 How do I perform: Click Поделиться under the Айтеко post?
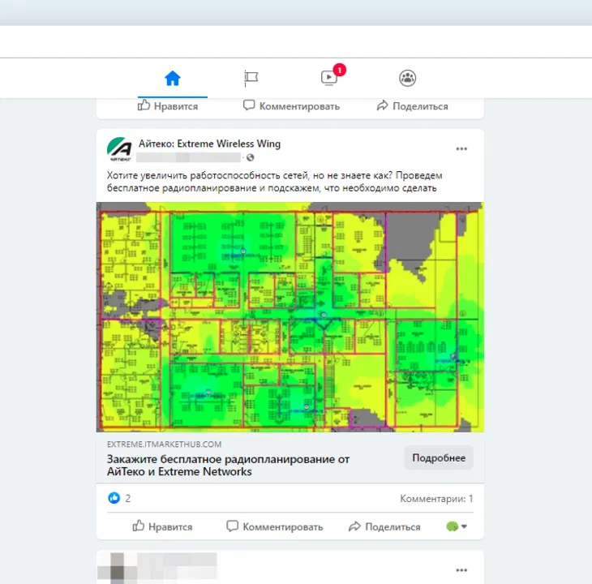tap(384, 526)
